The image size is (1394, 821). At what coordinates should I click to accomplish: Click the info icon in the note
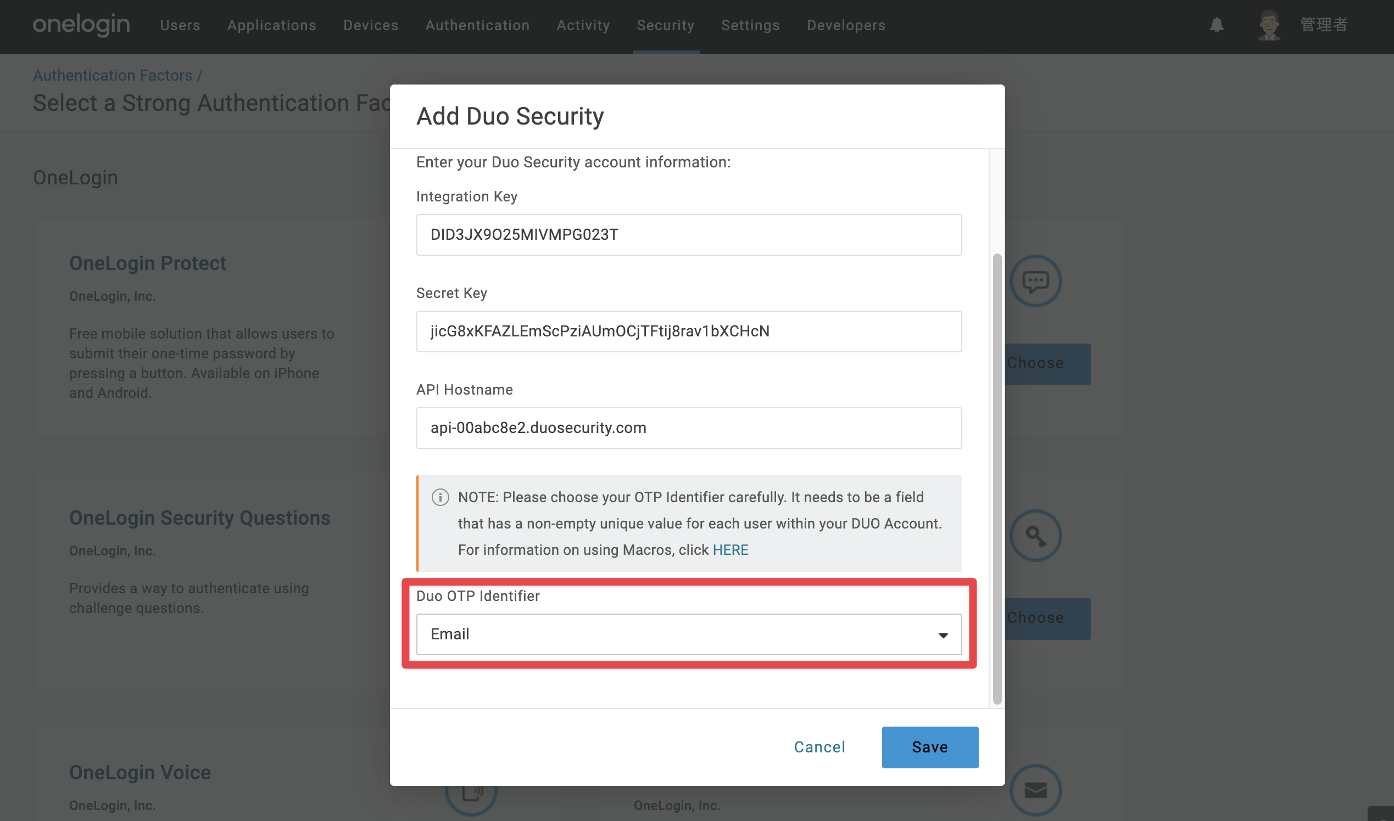440,497
